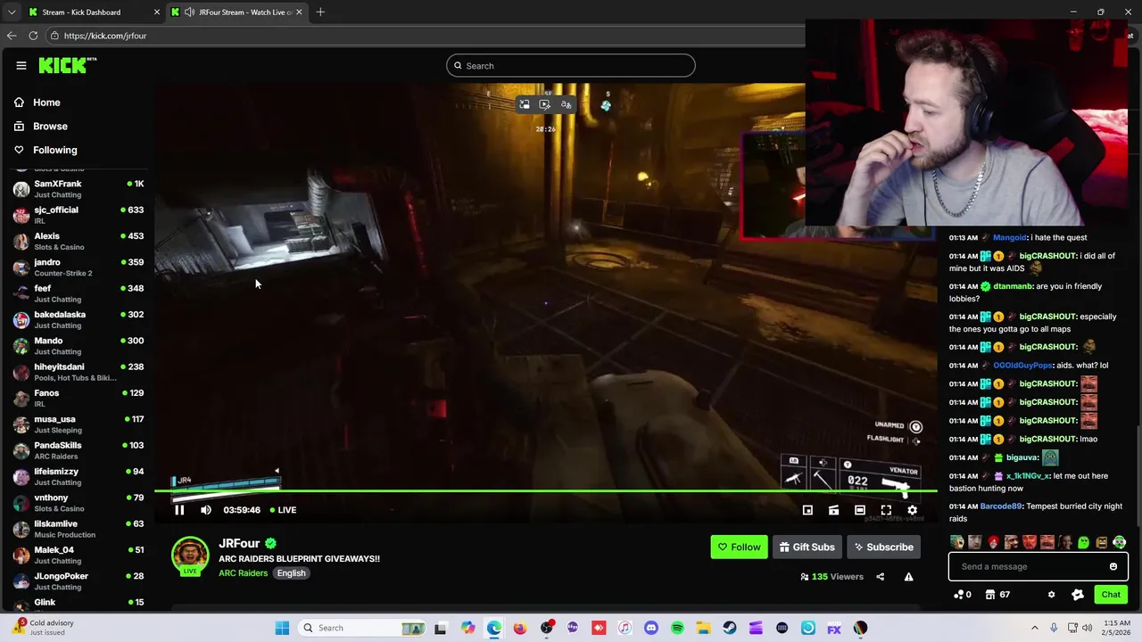Go to Home in sidebar
The image size is (1142, 642).
46,103
